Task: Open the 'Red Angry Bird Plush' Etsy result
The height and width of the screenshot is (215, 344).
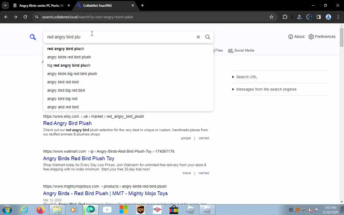Action: coord(67,123)
